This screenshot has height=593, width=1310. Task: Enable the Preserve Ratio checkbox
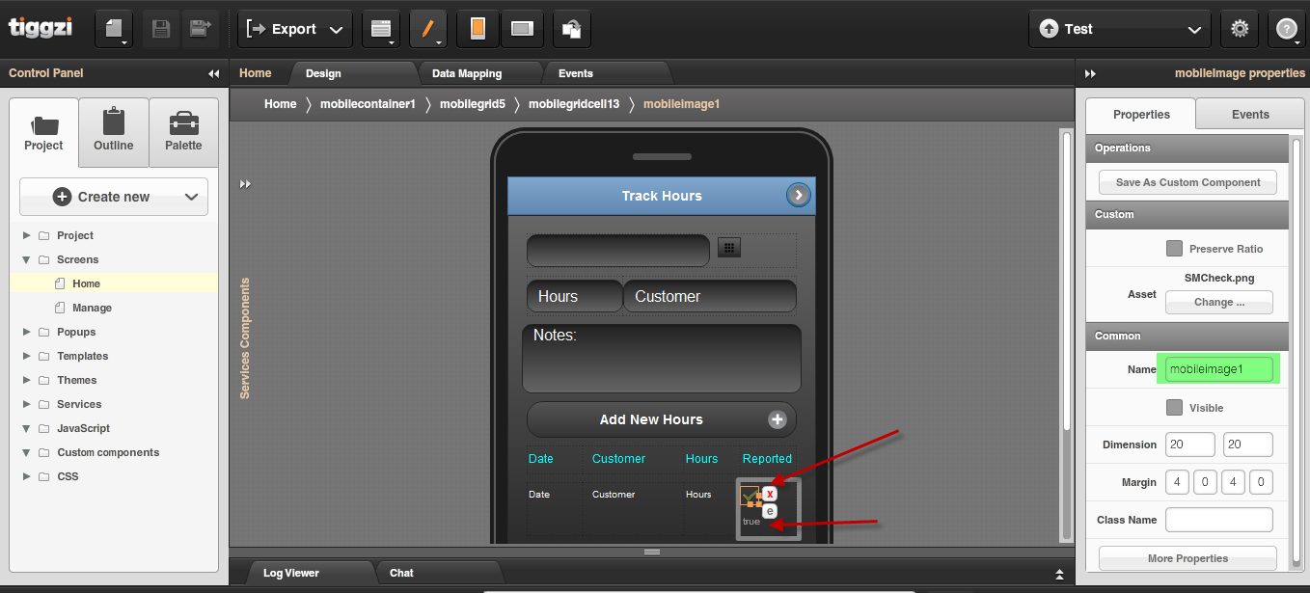[x=1174, y=249]
